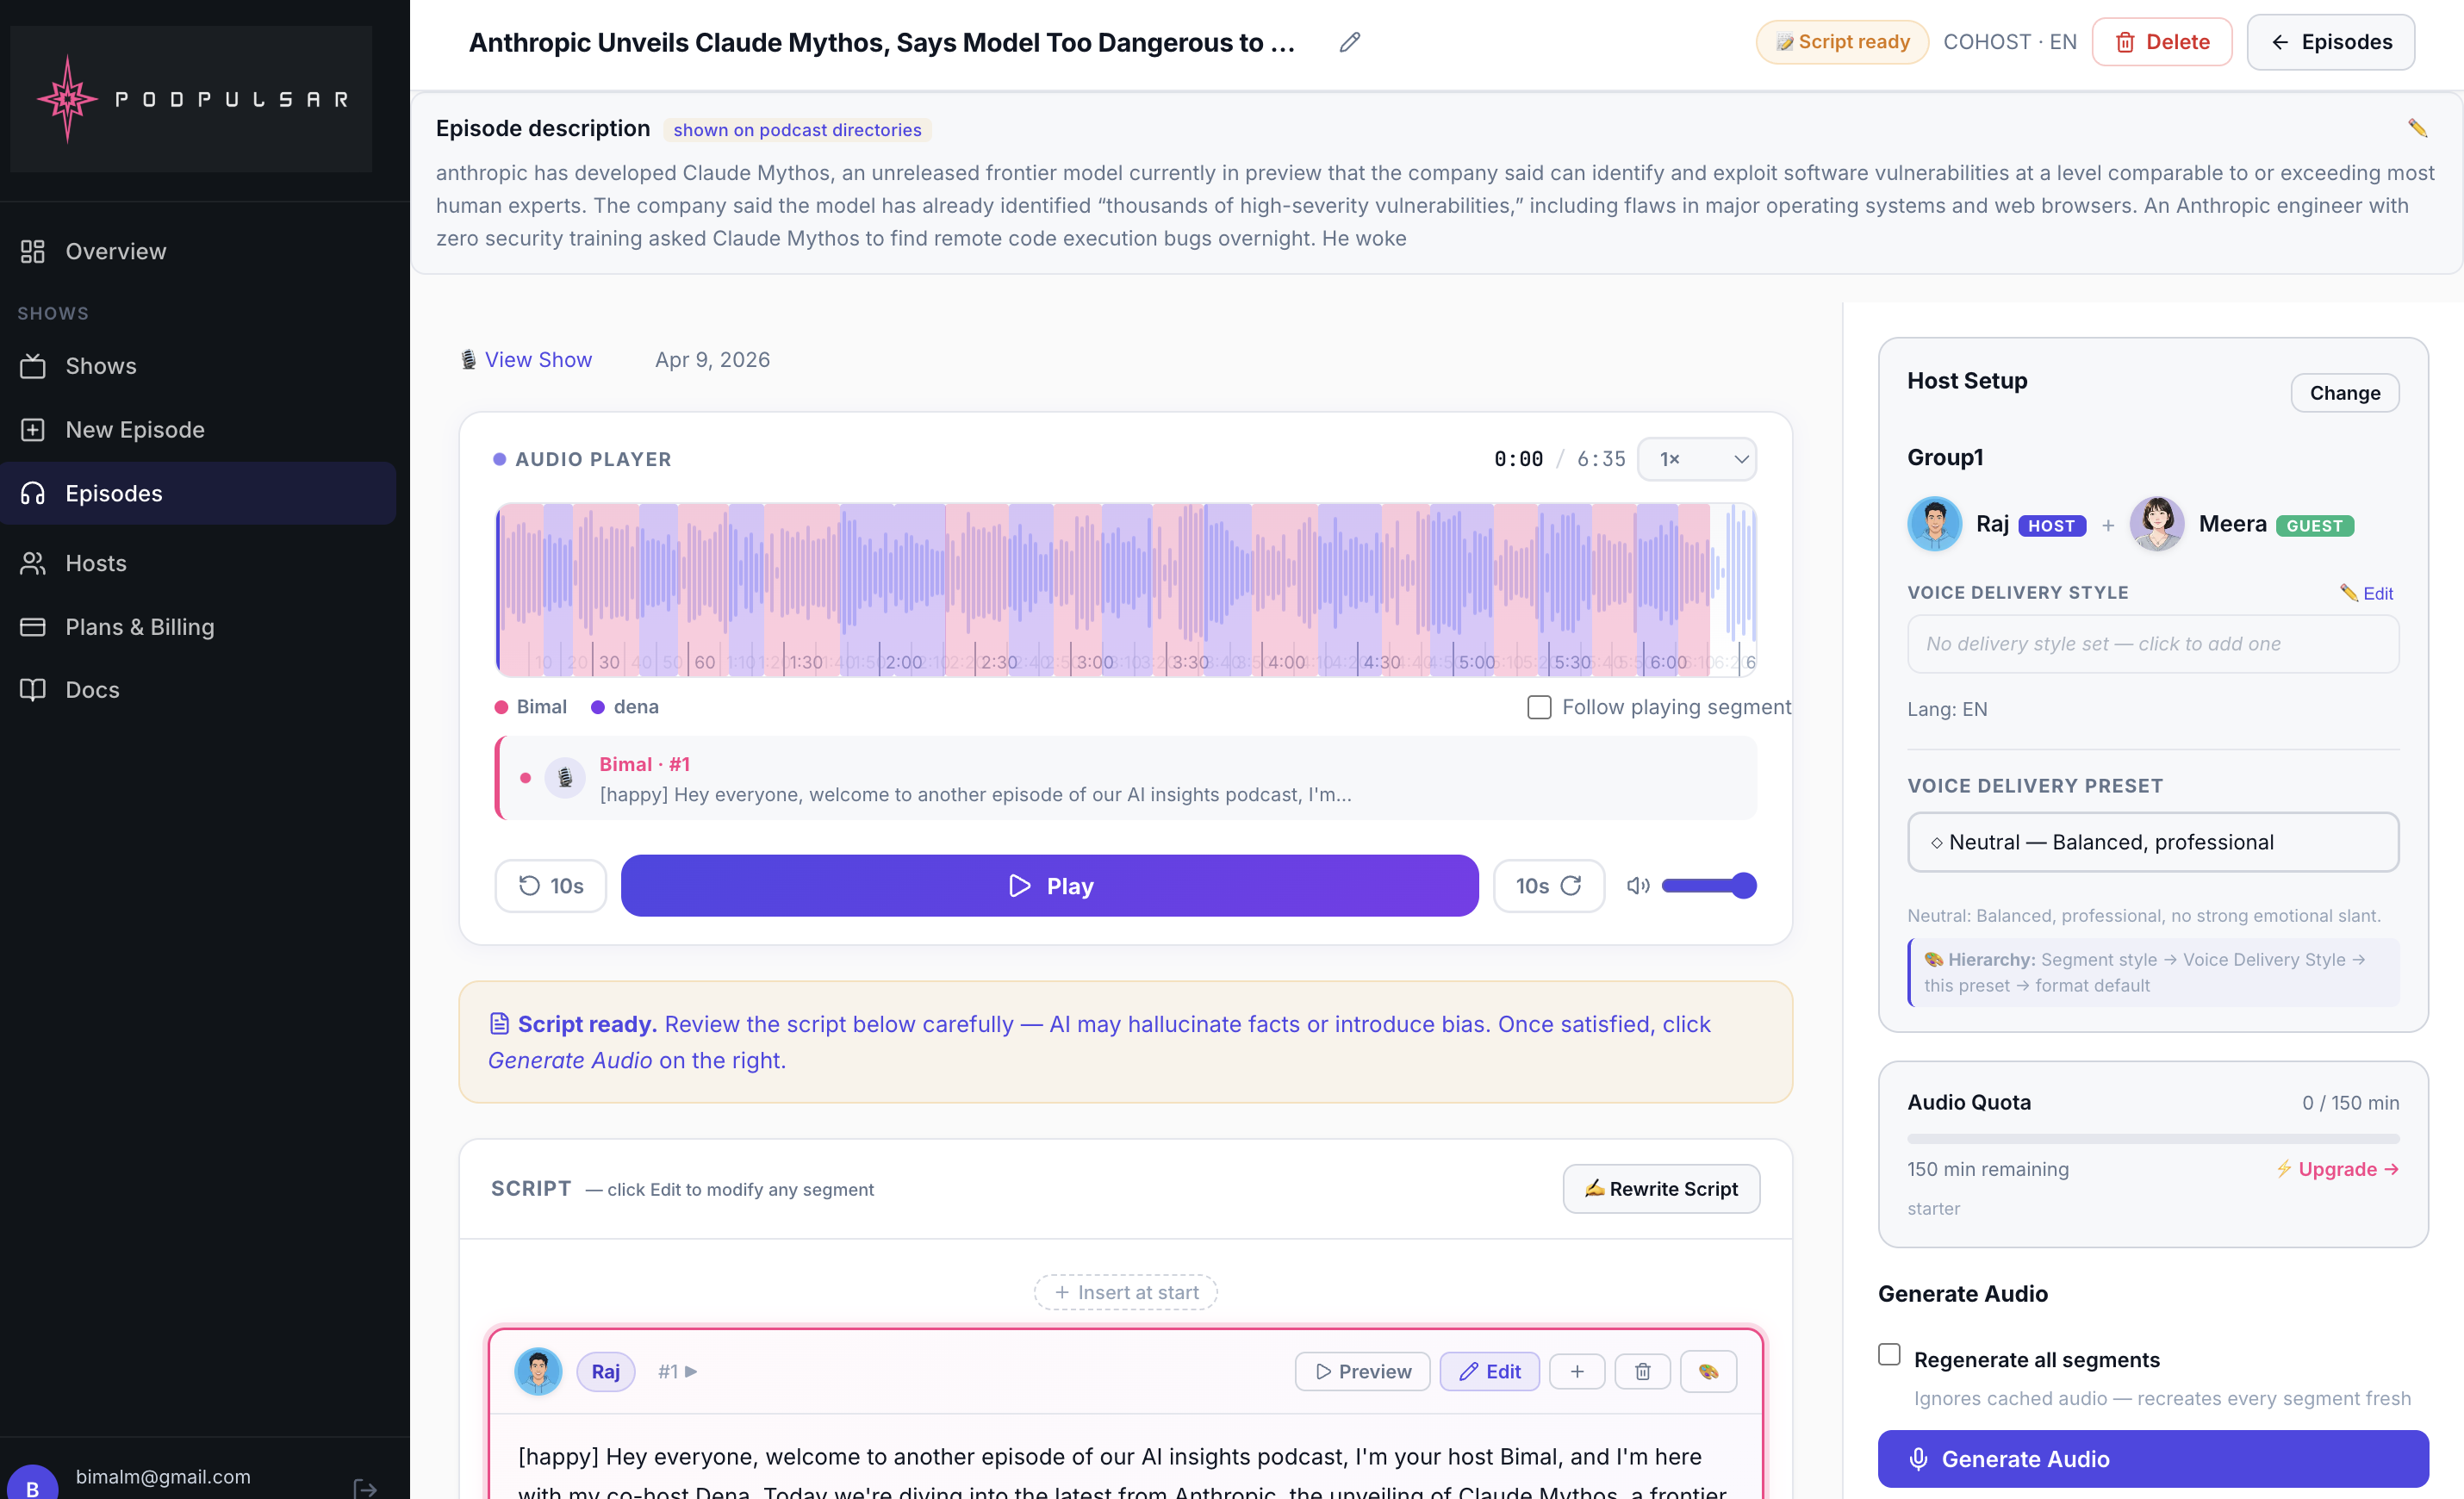Image resolution: width=2464 pixels, height=1499 pixels.
Task: Click the user avatar B icon
Action: tap(32, 1484)
